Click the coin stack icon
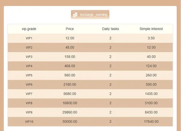This screenshot has height=131, width=181. 75,15
